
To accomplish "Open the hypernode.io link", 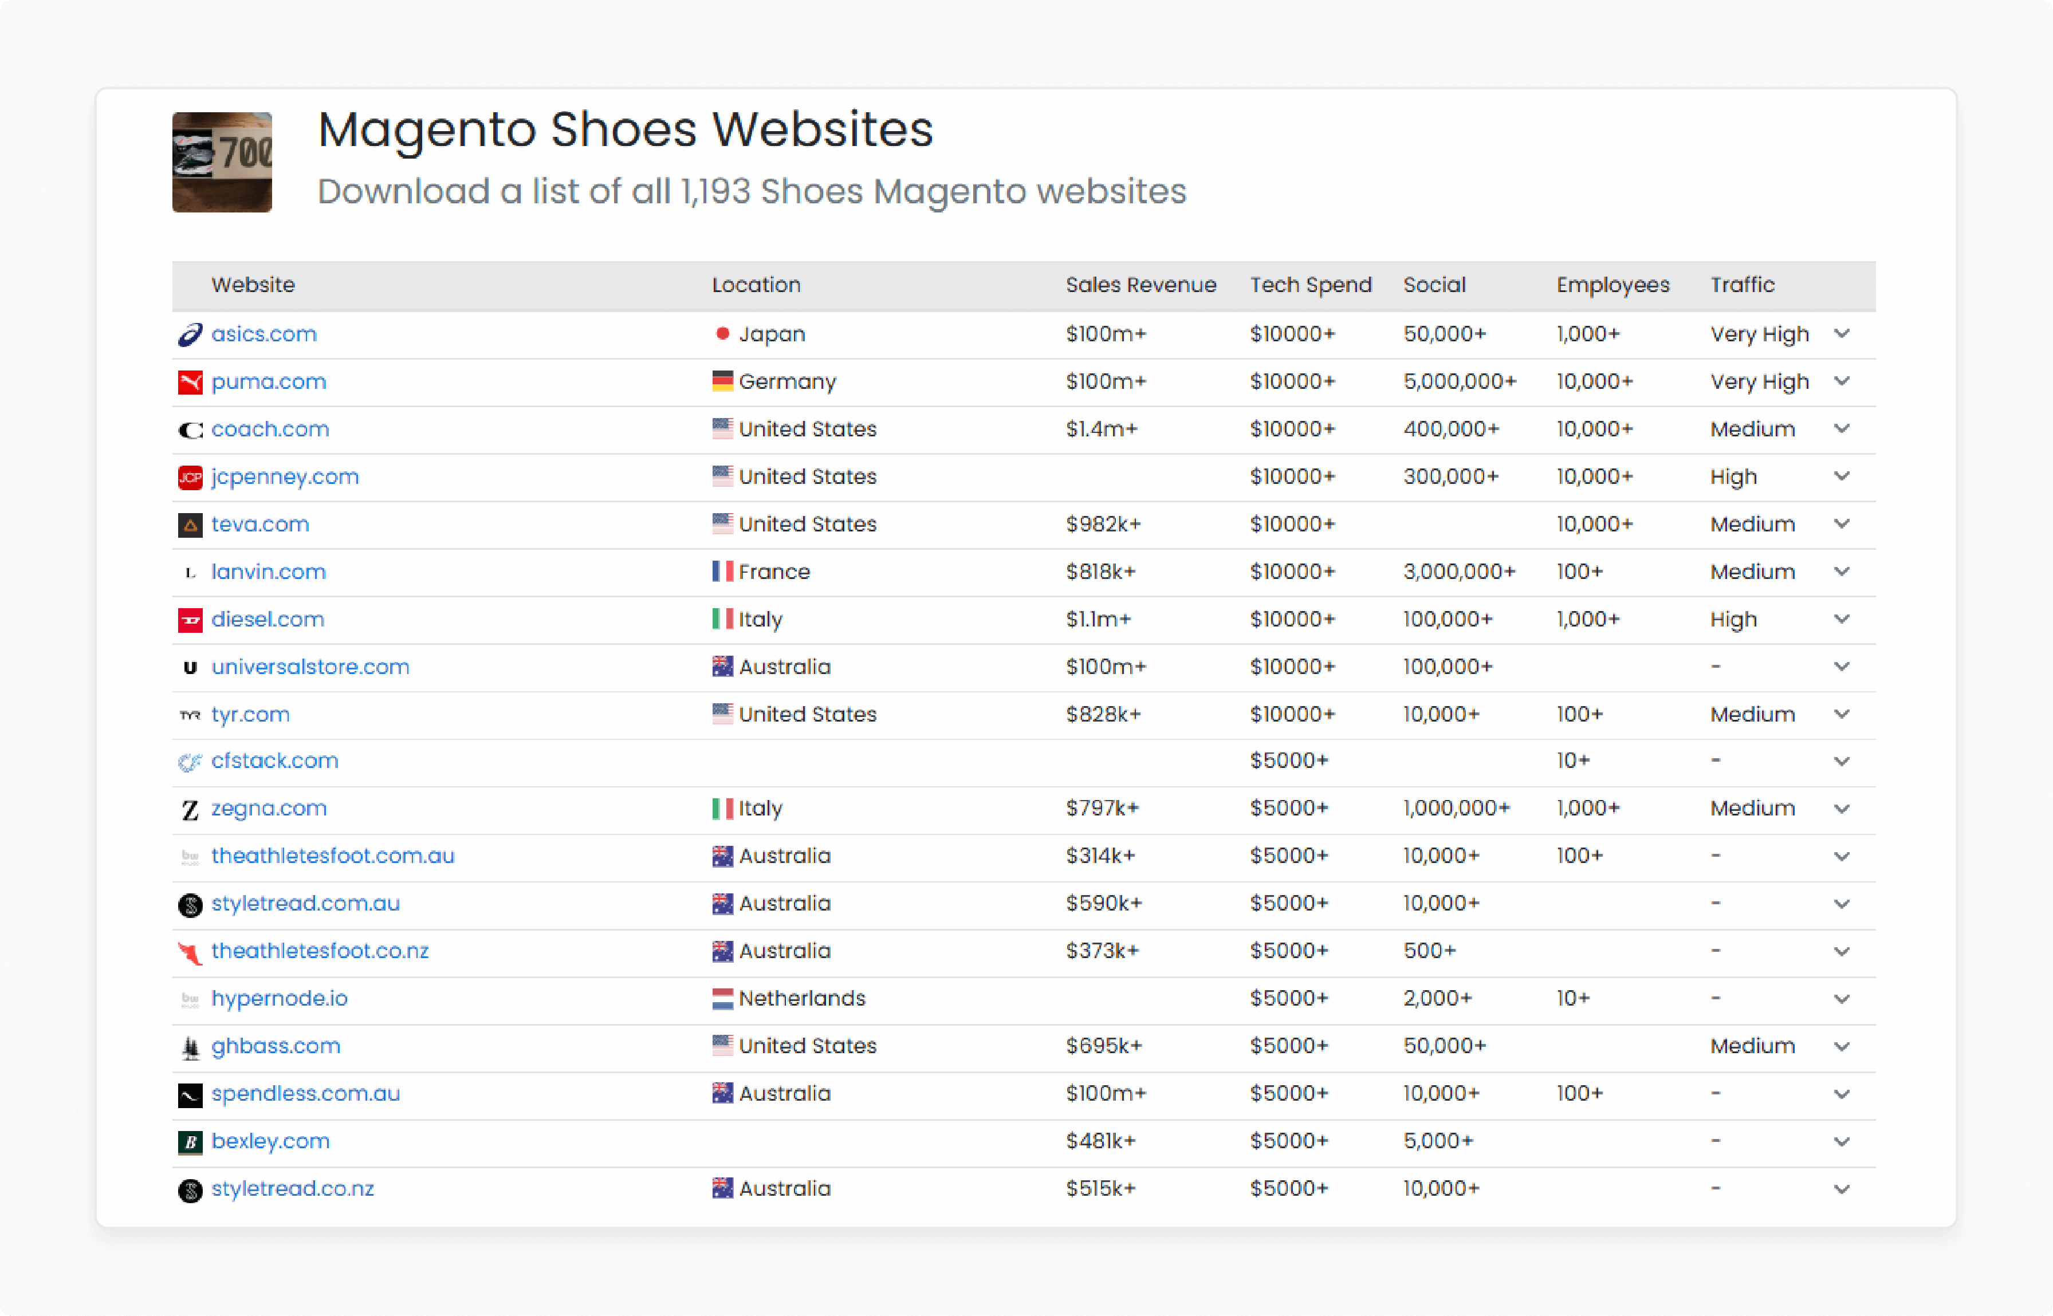I will [280, 998].
